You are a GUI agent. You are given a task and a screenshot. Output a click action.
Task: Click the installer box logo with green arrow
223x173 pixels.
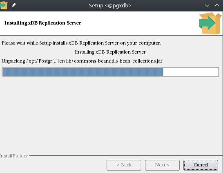click(210, 23)
